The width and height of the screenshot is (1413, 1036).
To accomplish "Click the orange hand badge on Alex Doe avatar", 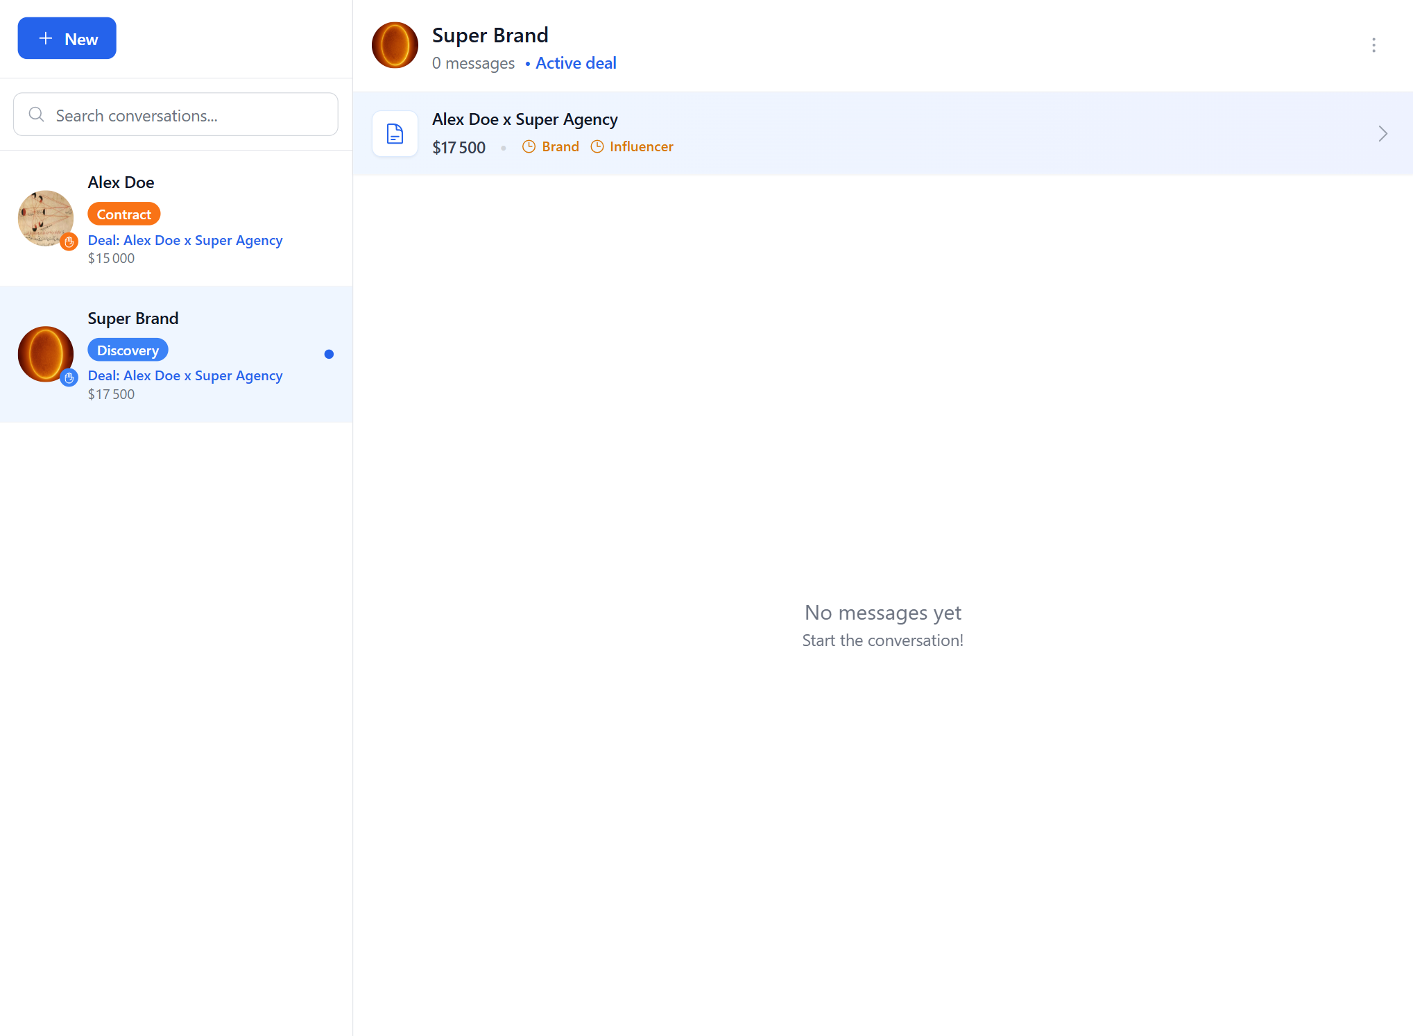I will (69, 241).
